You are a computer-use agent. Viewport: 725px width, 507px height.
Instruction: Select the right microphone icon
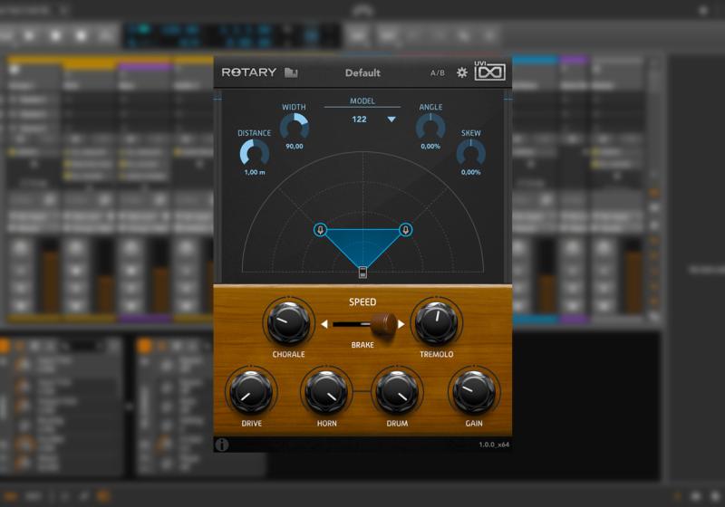(x=406, y=230)
